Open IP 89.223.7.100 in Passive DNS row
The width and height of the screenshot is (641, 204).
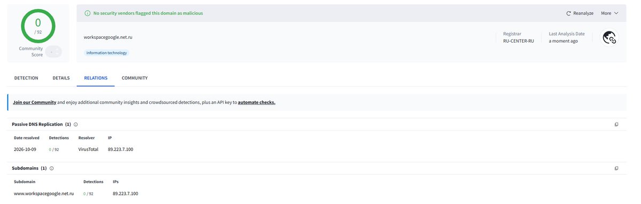[x=121, y=150]
